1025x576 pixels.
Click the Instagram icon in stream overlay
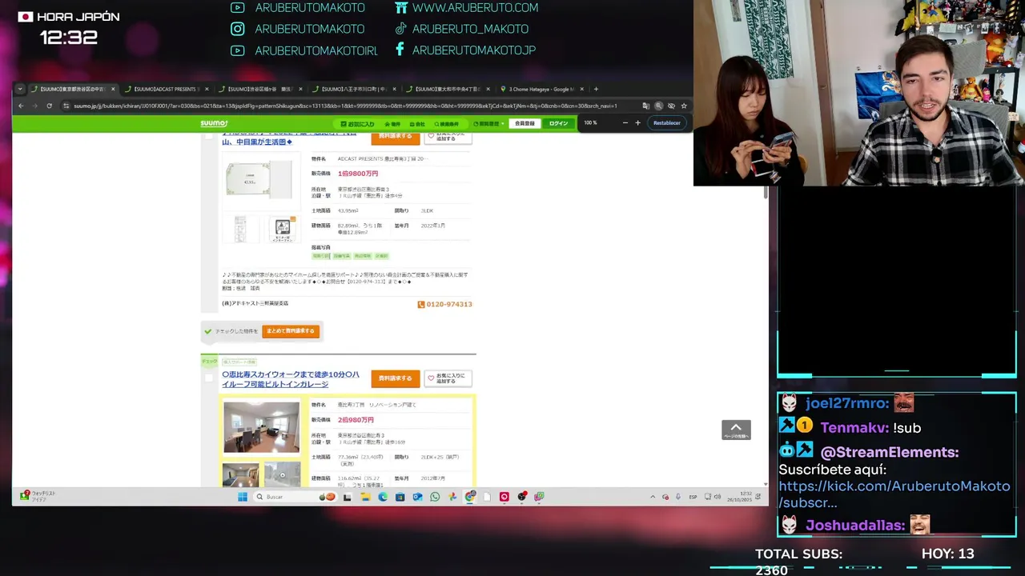point(238,29)
